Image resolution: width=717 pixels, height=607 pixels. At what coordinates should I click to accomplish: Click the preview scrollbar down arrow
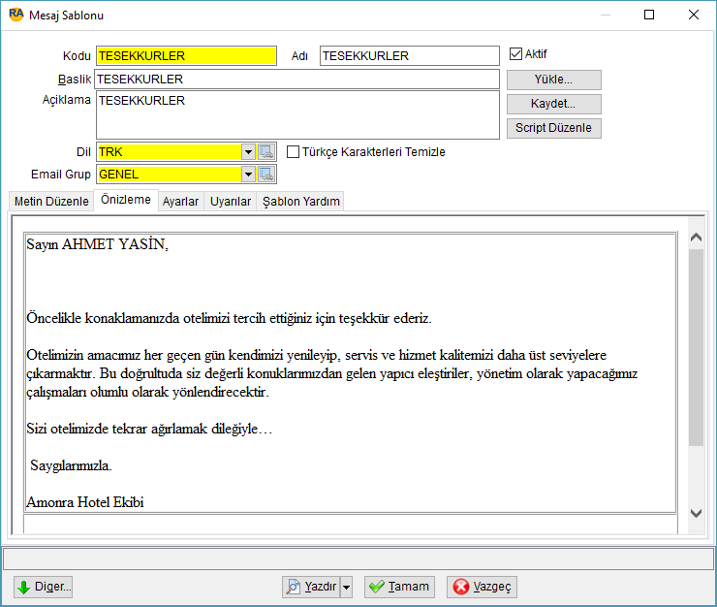[696, 513]
